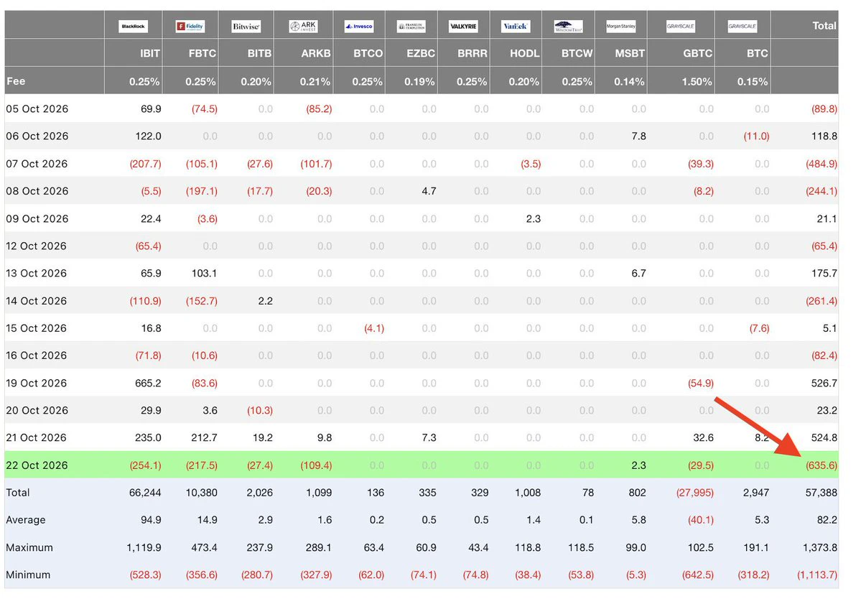Viewport: 861px width, 599px height.
Task: Click the "(635.6)" total for 22 Oct
Action: pos(822,465)
